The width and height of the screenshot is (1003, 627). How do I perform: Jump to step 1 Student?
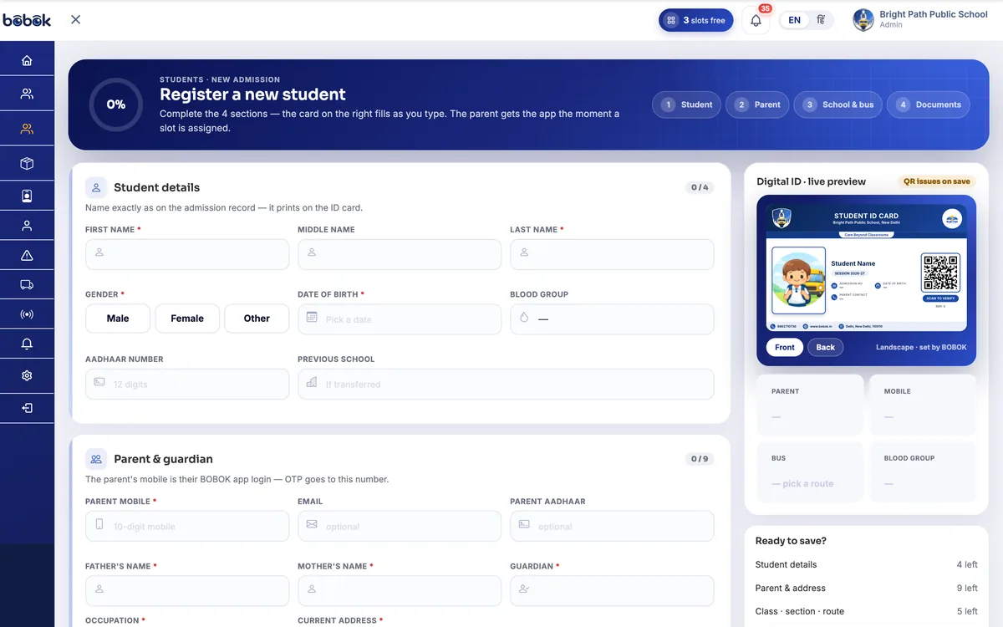coord(687,104)
